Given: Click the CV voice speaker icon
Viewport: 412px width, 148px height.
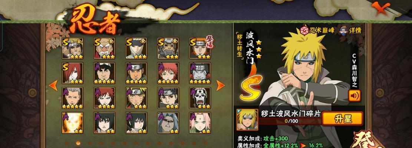Looking at the screenshot, I should [x=354, y=95].
